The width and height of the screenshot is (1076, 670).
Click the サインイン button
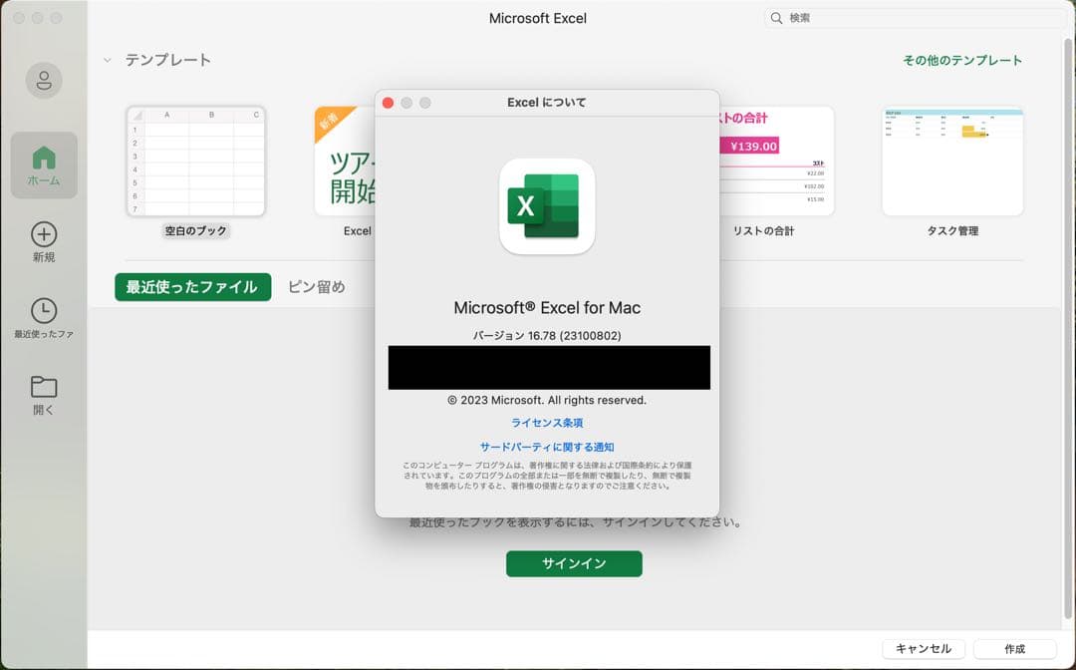click(575, 563)
